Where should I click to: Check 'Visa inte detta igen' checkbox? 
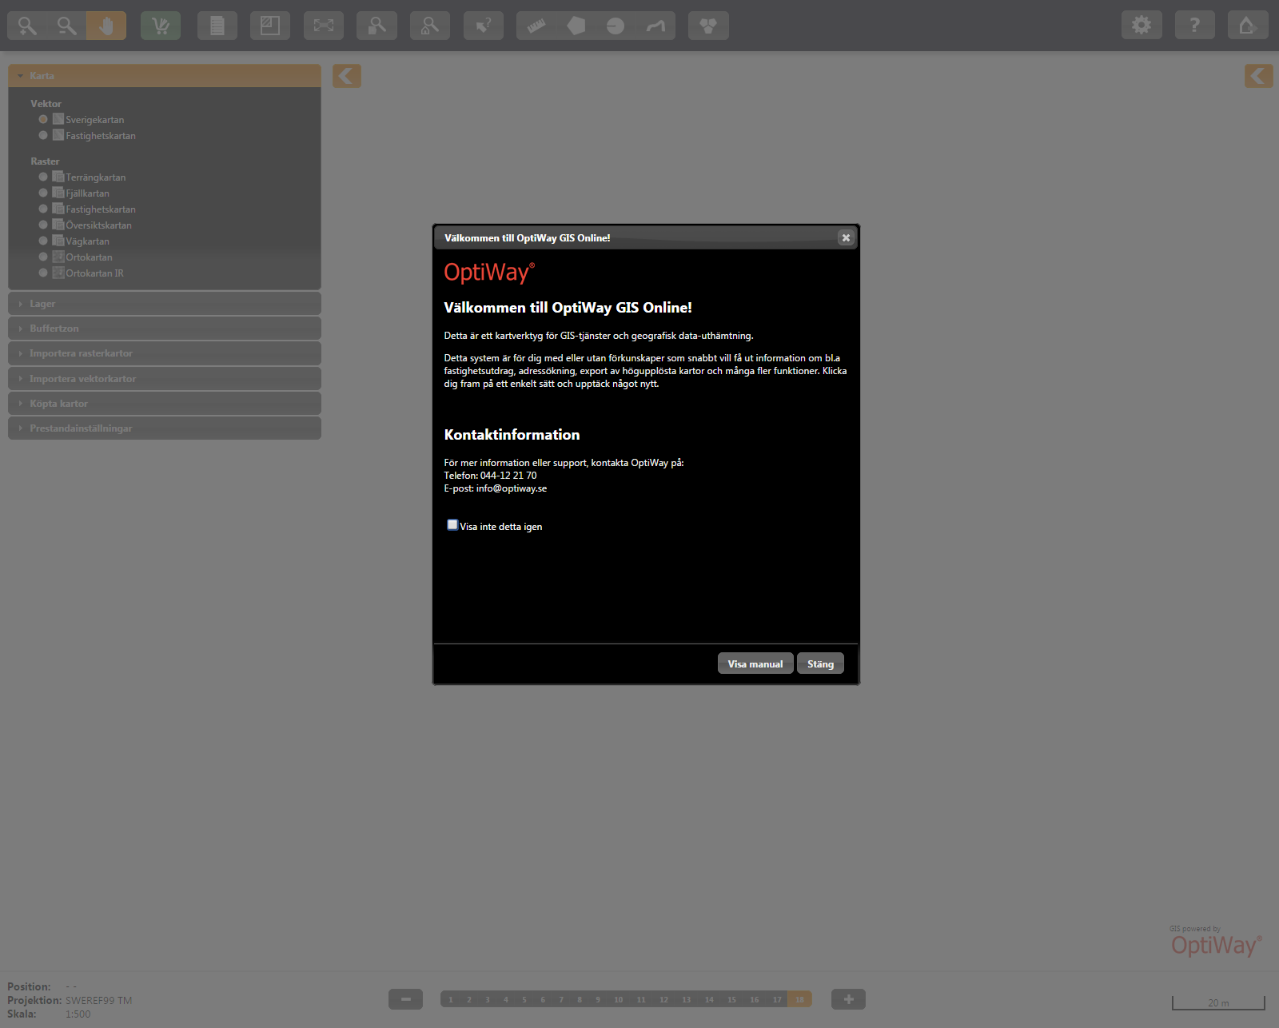coord(452,525)
